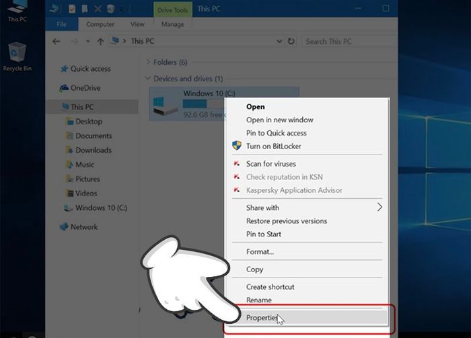Collapse the Devices and drives group
The width and height of the screenshot is (471, 338).
(x=148, y=79)
